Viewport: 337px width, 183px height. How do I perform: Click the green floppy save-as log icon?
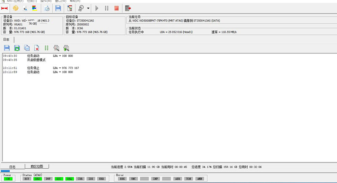[x=17, y=48]
